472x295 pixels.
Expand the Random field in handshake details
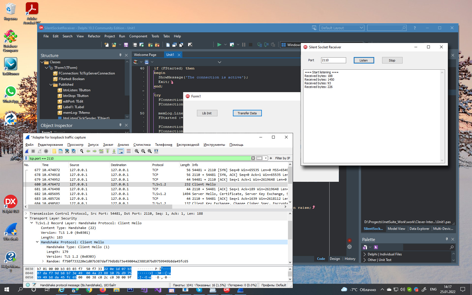point(43,261)
